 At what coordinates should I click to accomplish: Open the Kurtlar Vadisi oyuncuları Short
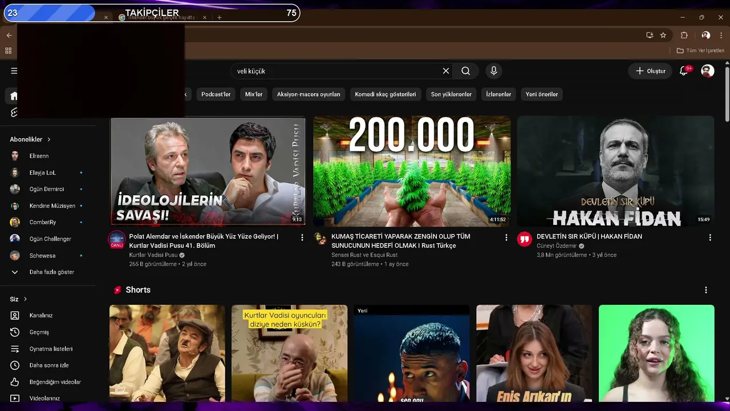point(289,353)
